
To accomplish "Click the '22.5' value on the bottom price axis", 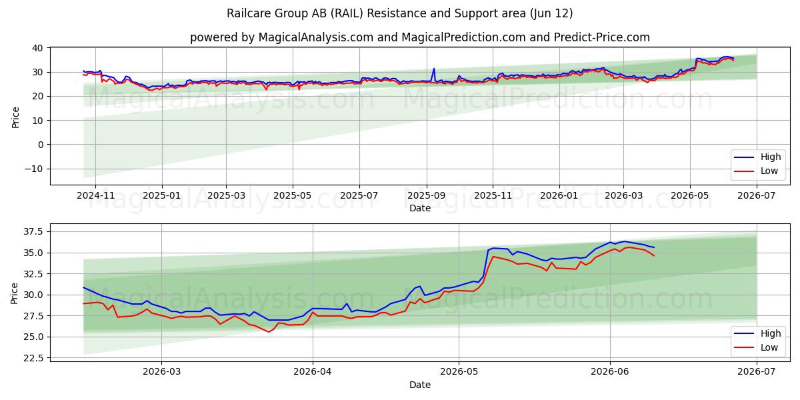I will pyautogui.click(x=34, y=358).
